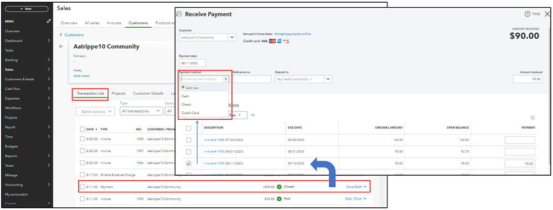553x210 pixels.
Task: Click the Reference no. input field
Action: tap(252, 79)
